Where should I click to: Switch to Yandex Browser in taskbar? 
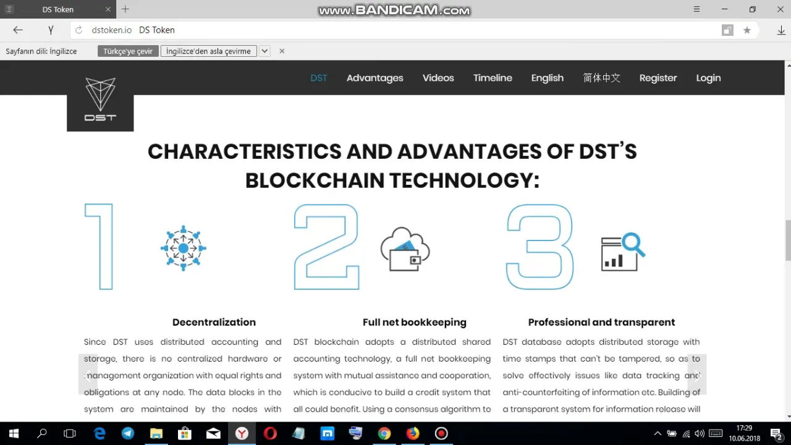pyautogui.click(x=242, y=433)
